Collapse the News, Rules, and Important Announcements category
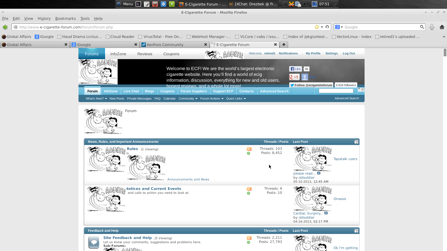Viewport: 447px width, 251px height. tap(356, 142)
